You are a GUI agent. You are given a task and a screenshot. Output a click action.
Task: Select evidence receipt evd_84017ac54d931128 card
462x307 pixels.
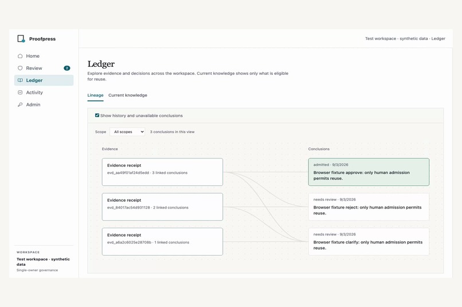point(162,207)
